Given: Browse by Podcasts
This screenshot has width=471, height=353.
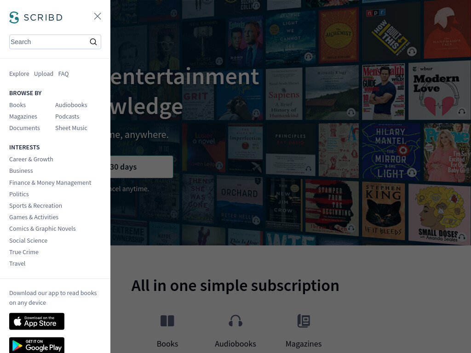Looking at the screenshot, I should 67,116.
